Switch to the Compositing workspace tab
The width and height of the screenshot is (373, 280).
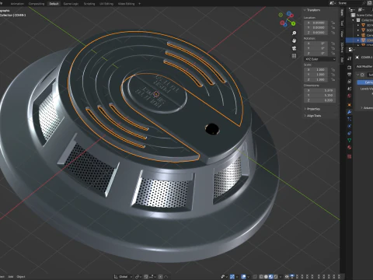point(37,4)
